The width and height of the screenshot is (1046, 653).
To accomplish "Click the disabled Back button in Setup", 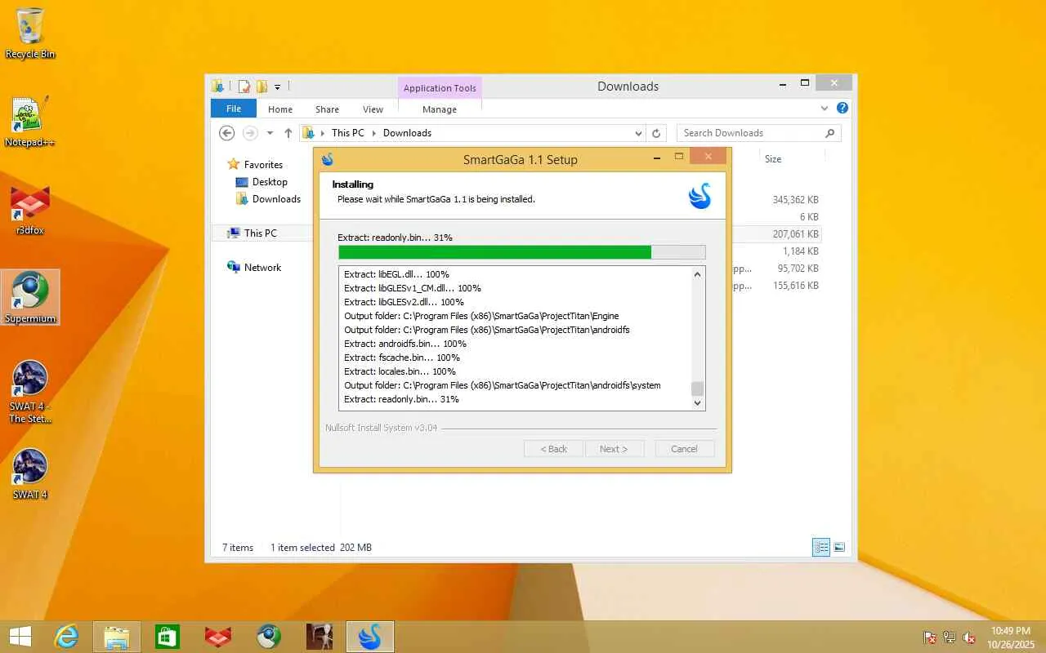I will [x=553, y=449].
